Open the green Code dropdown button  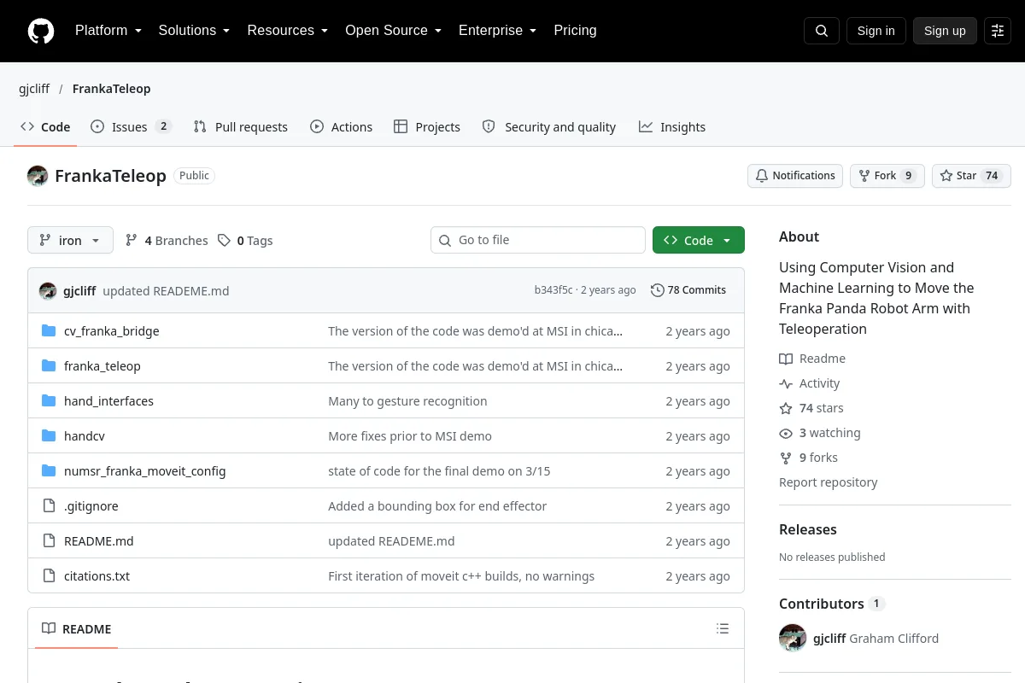point(699,241)
